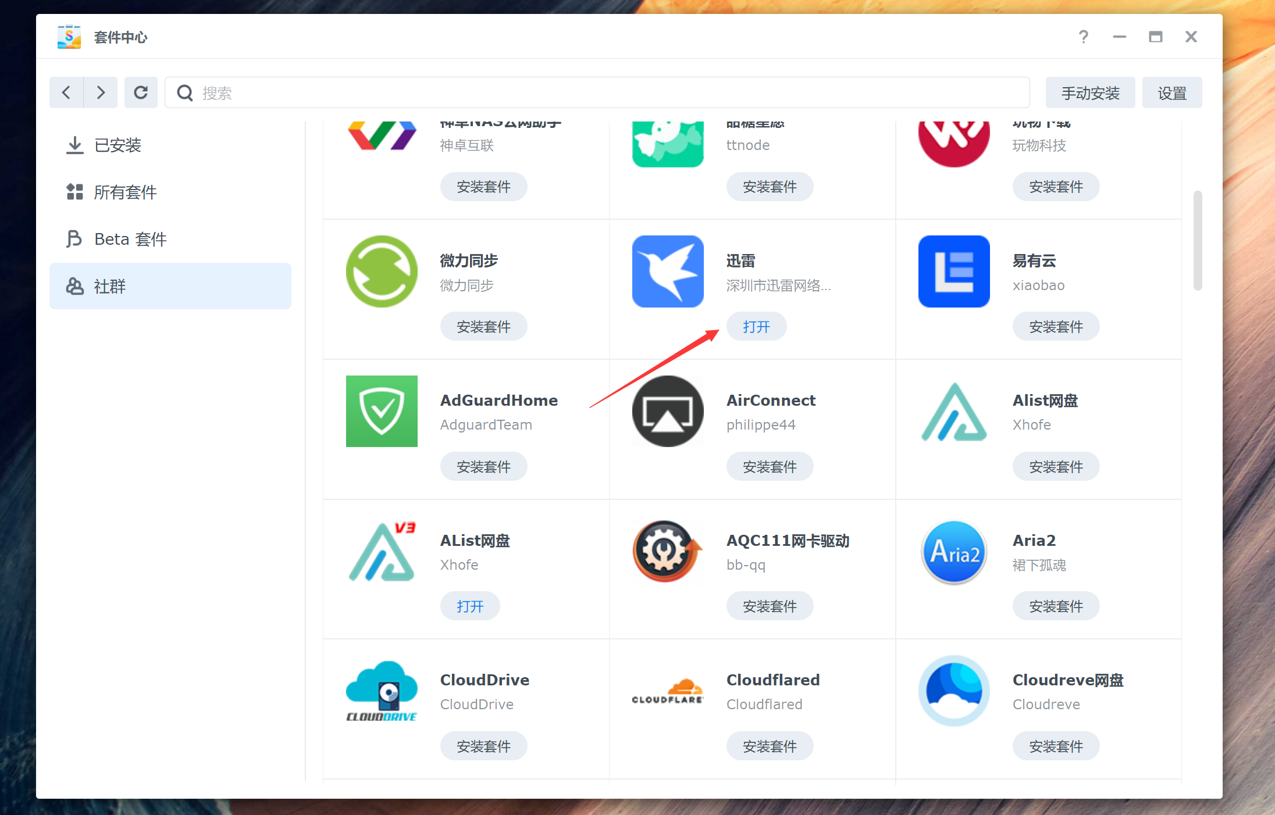Click the 迅雷 blue bird icon
Image resolution: width=1275 pixels, height=815 pixels.
click(x=668, y=271)
